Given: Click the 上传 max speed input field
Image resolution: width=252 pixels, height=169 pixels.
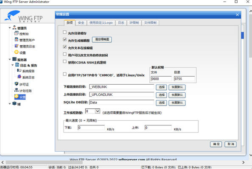Looking at the screenshot, I should point(158,128).
